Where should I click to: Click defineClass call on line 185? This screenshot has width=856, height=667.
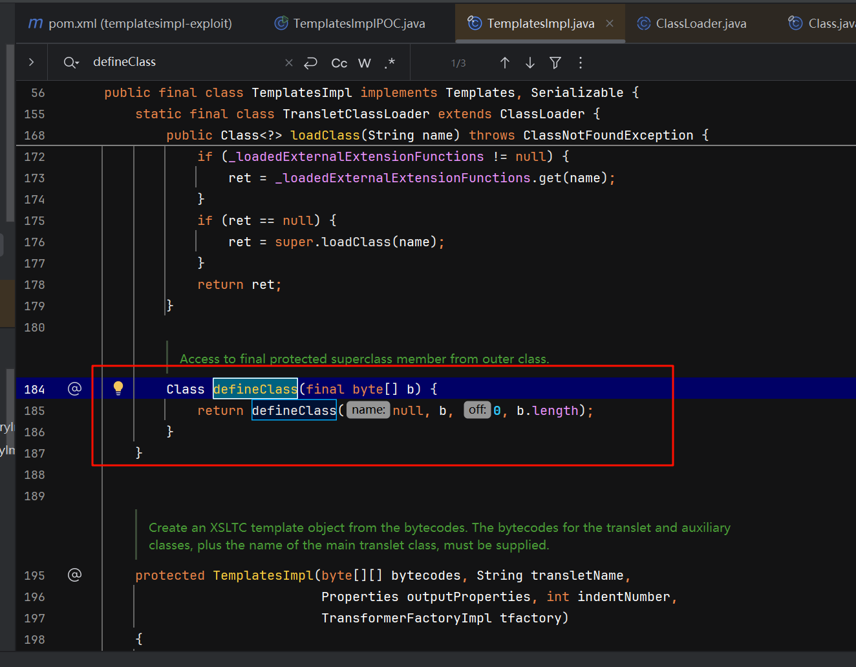294,410
